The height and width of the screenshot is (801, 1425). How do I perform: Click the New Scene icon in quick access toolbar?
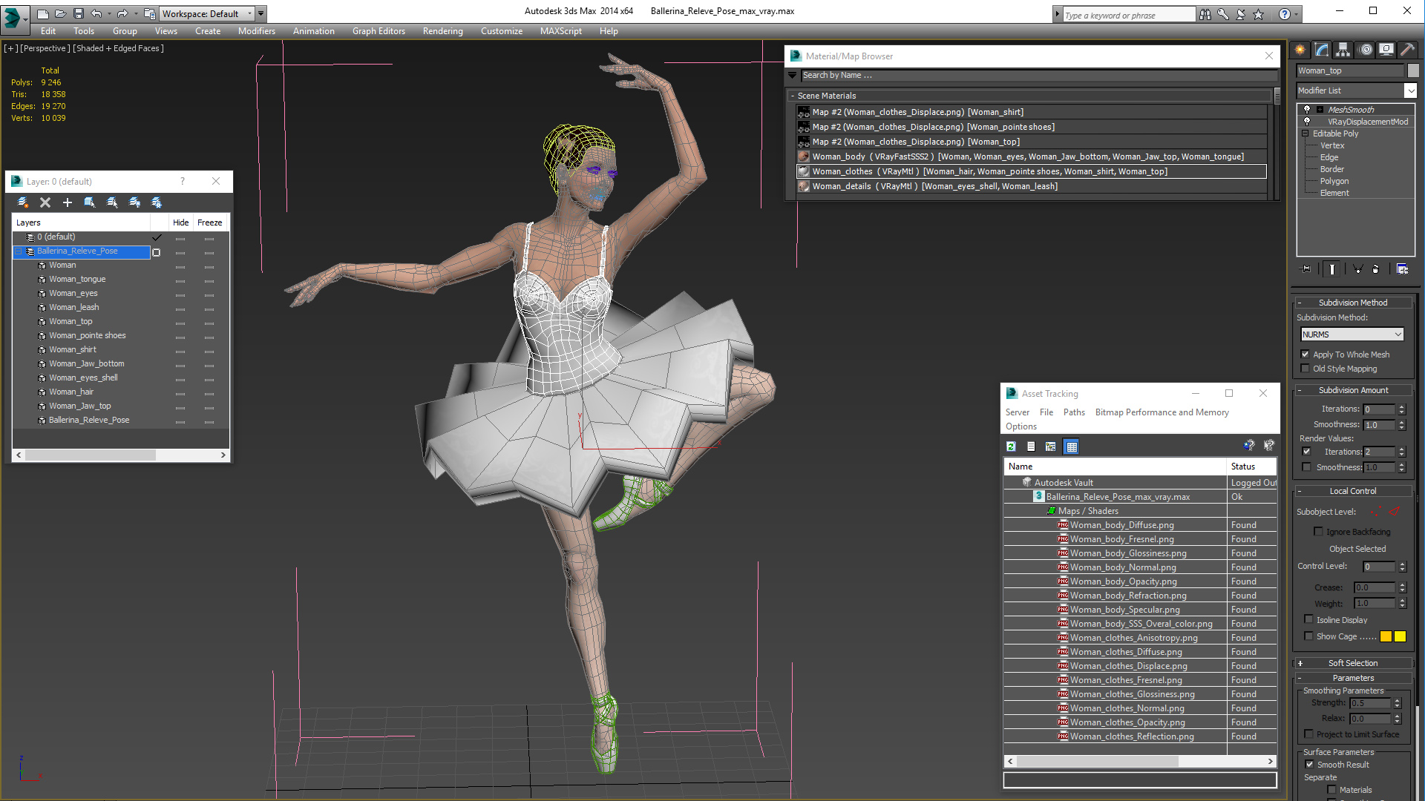[42, 13]
